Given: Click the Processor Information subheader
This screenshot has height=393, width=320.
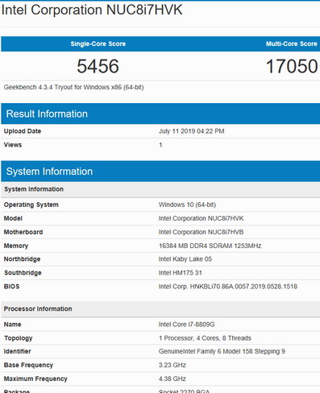Looking at the screenshot, I should coord(160,309).
